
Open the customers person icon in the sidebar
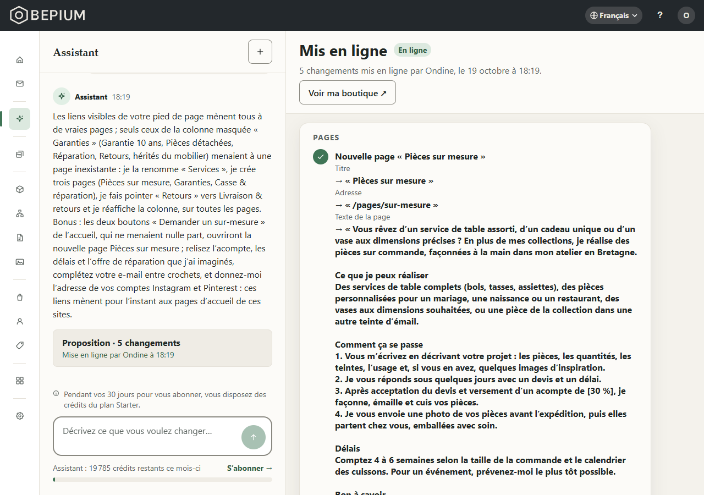coord(20,321)
